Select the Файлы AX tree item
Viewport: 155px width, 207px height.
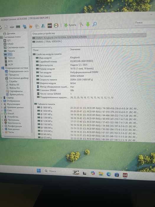(x=12, y=85)
